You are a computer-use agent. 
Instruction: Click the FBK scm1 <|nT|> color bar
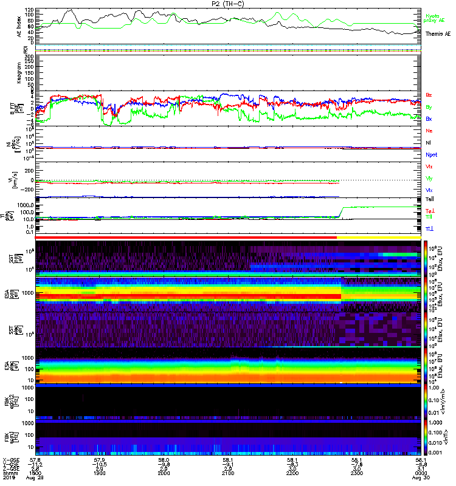tap(426, 437)
